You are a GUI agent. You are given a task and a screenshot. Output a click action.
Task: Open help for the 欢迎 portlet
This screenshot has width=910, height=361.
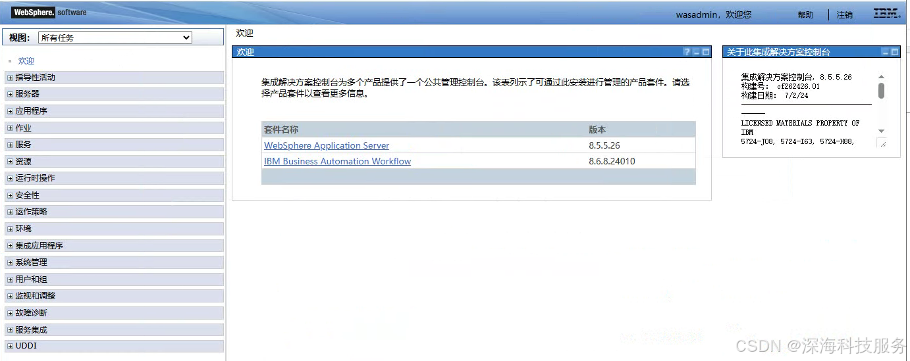point(687,52)
